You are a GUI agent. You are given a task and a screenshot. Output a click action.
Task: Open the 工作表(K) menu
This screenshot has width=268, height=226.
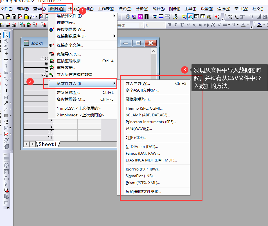pos(106,9)
